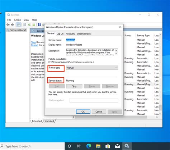Click the 'Automatic (...' startup type cell
170x150 pixels.
point(144,73)
